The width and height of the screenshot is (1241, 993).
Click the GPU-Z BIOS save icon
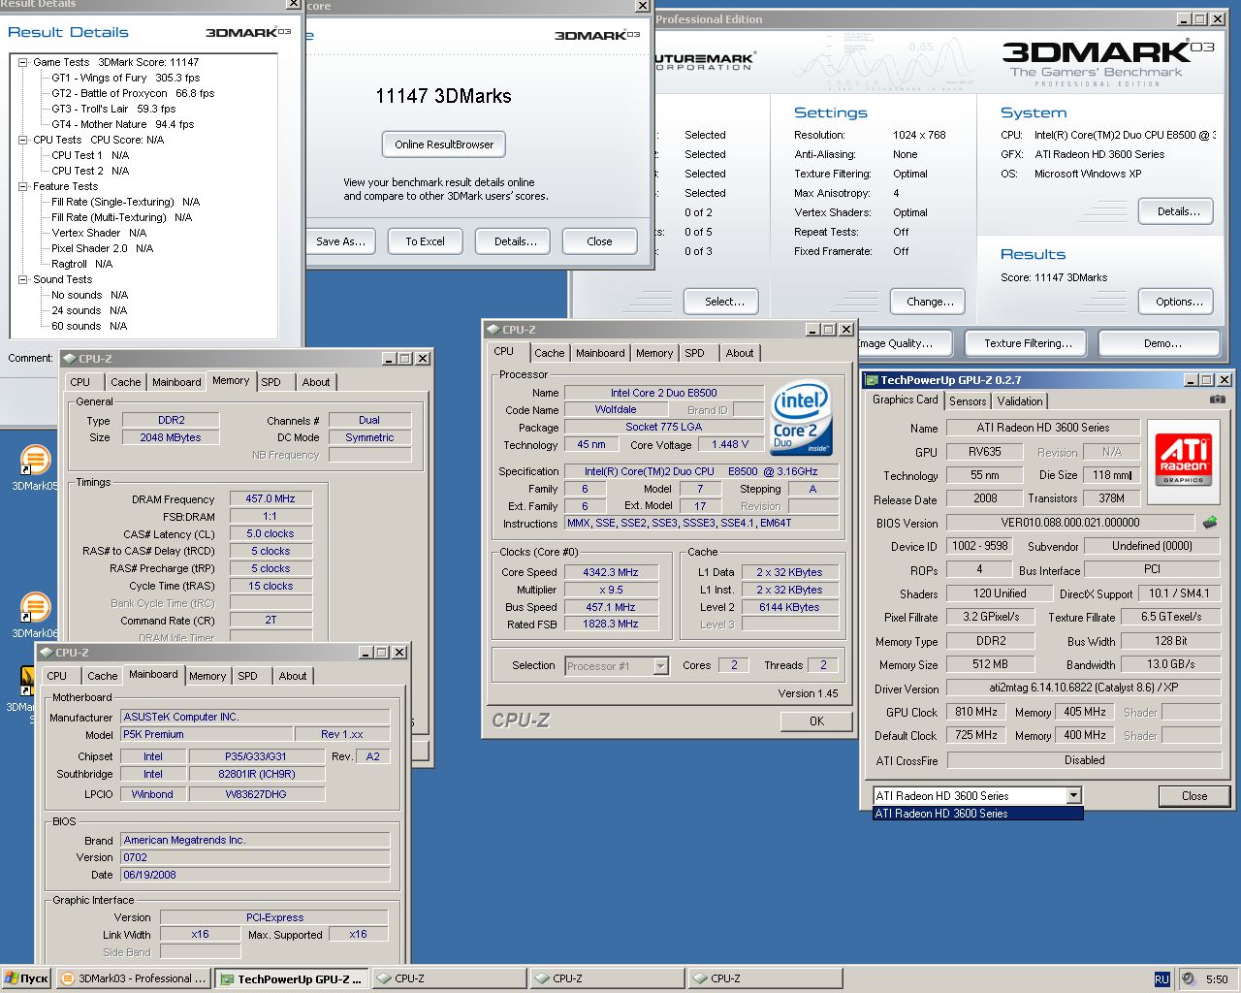(1210, 522)
